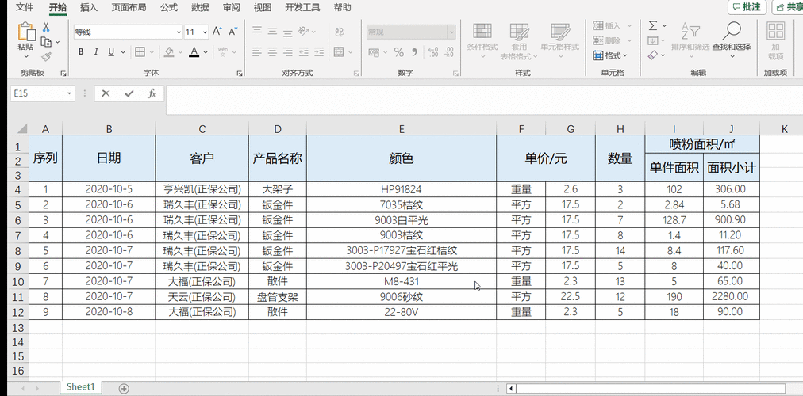The image size is (803, 396).
Task: Click the phonetic guide (wén) icon
Action: 223,51
